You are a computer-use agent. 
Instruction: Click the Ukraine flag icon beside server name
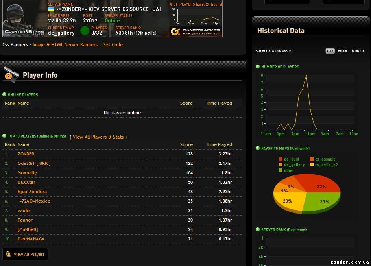coord(51,9)
